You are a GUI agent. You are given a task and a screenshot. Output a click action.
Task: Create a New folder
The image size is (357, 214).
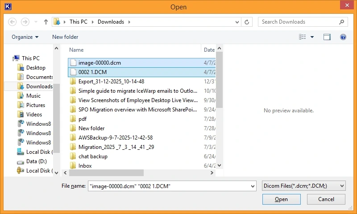coord(65,37)
